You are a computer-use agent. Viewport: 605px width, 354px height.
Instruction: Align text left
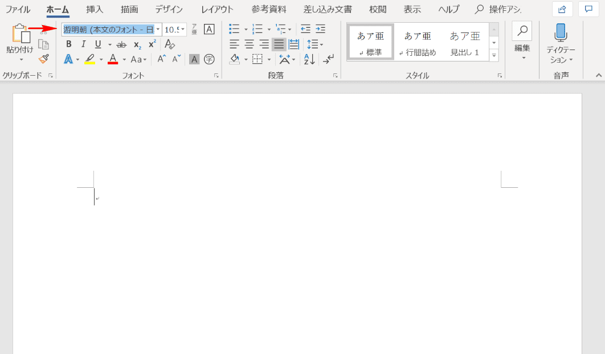point(234,44)
